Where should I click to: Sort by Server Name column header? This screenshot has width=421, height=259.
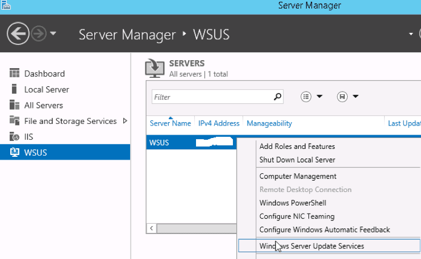(x=170, y=123)
